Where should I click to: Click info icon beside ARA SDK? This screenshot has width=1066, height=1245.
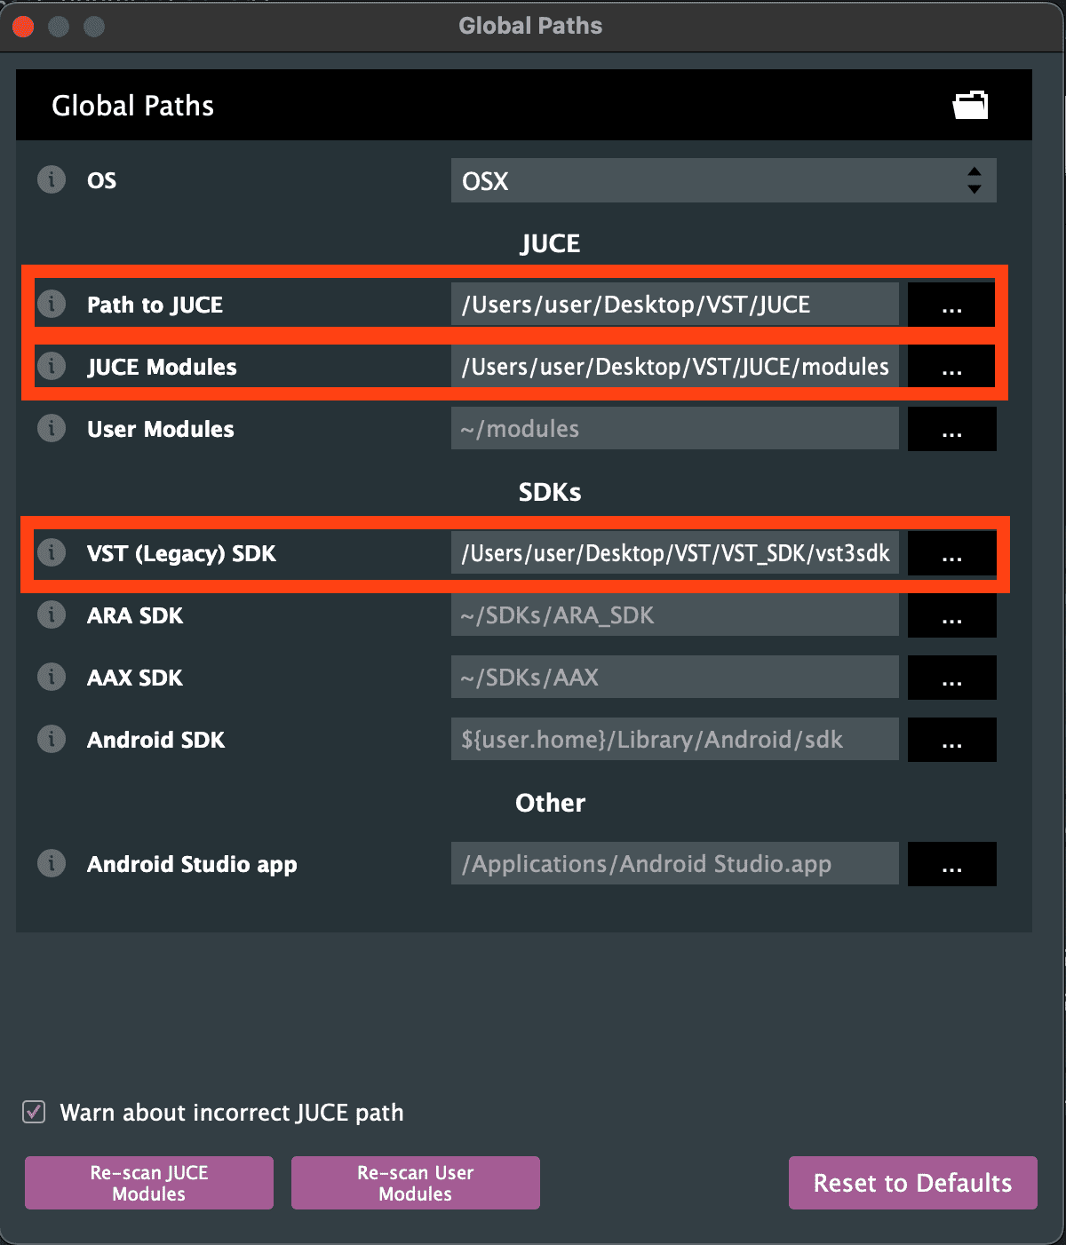tap(52, 615)
